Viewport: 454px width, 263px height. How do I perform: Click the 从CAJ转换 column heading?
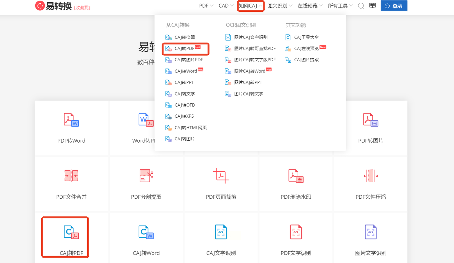tap(178, 25)
